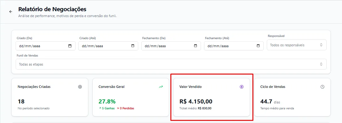The width and height of the screenshot is (342, 123).
Task: Click the No período selecionado text
Action: [34, 108]
